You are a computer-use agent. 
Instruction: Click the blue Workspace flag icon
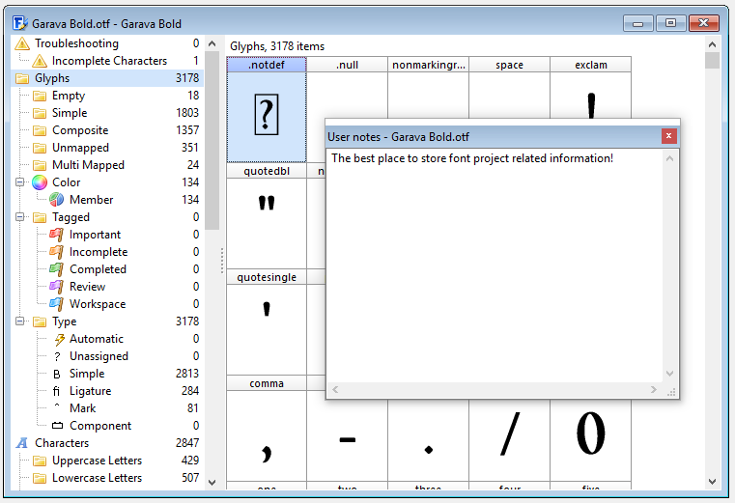point(57,304)
